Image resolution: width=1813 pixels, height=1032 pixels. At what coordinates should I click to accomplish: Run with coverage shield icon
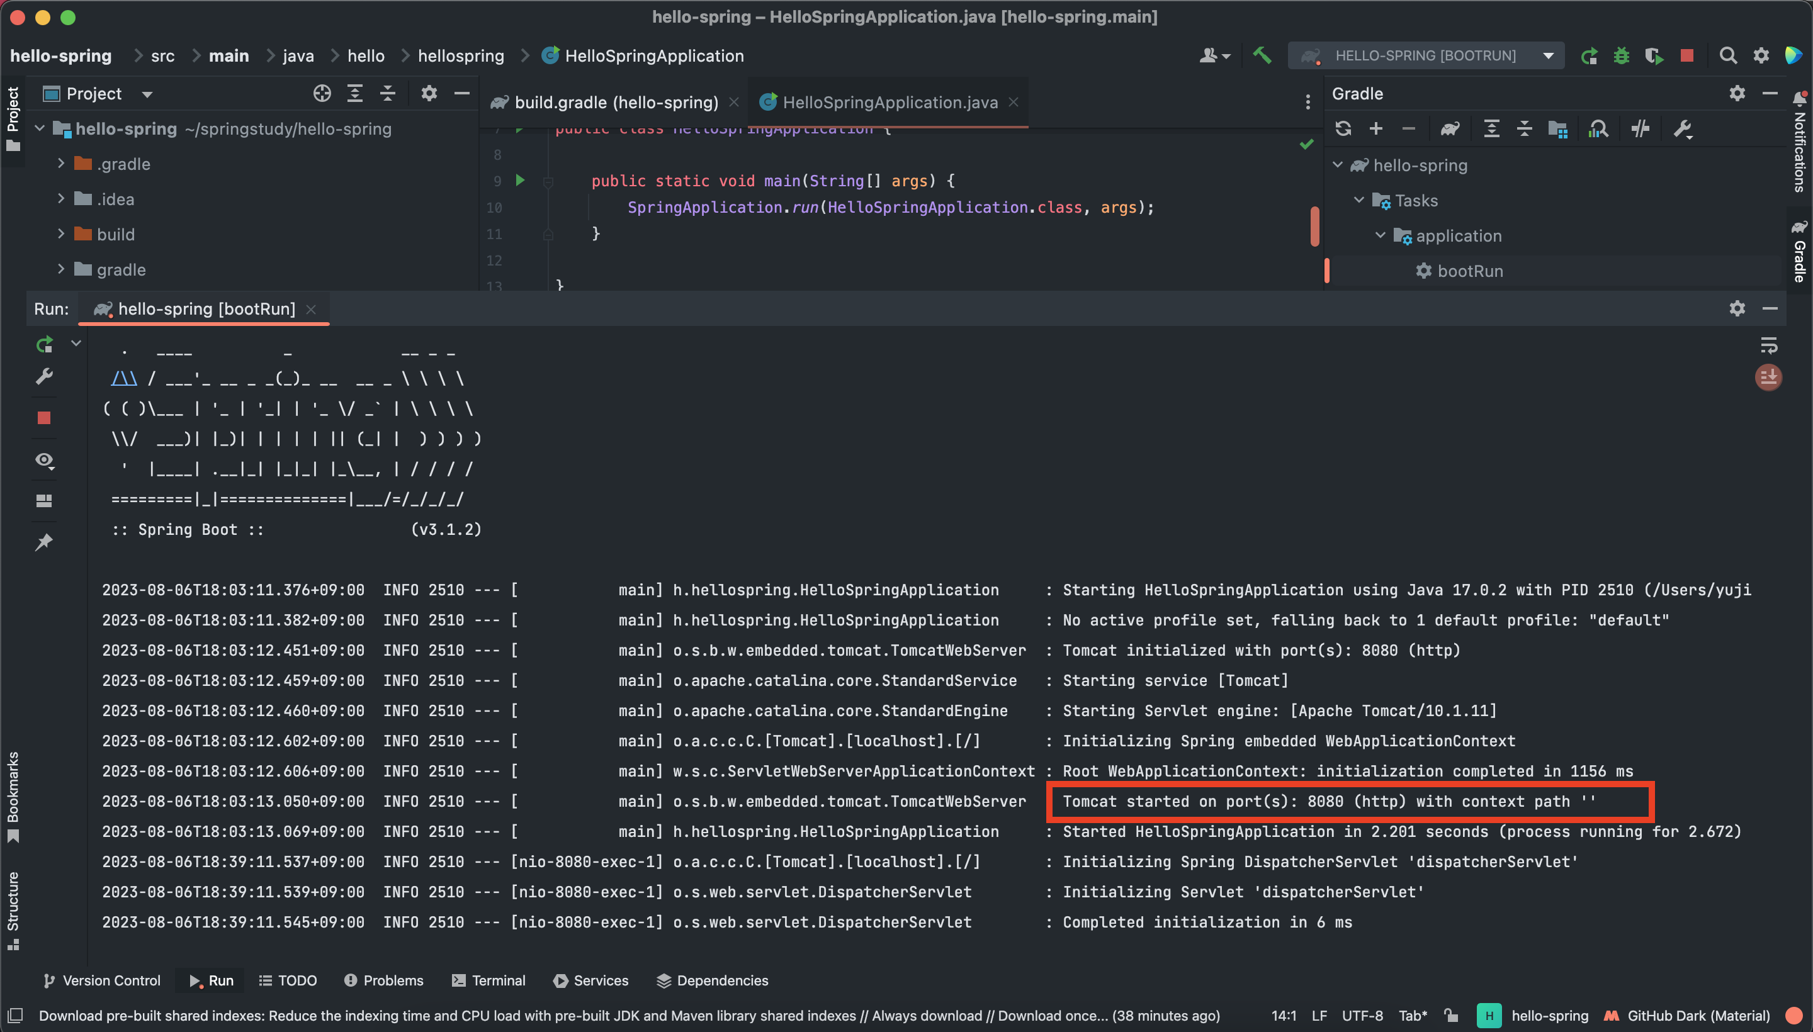pyautogui.click(x=1654, y=56)
